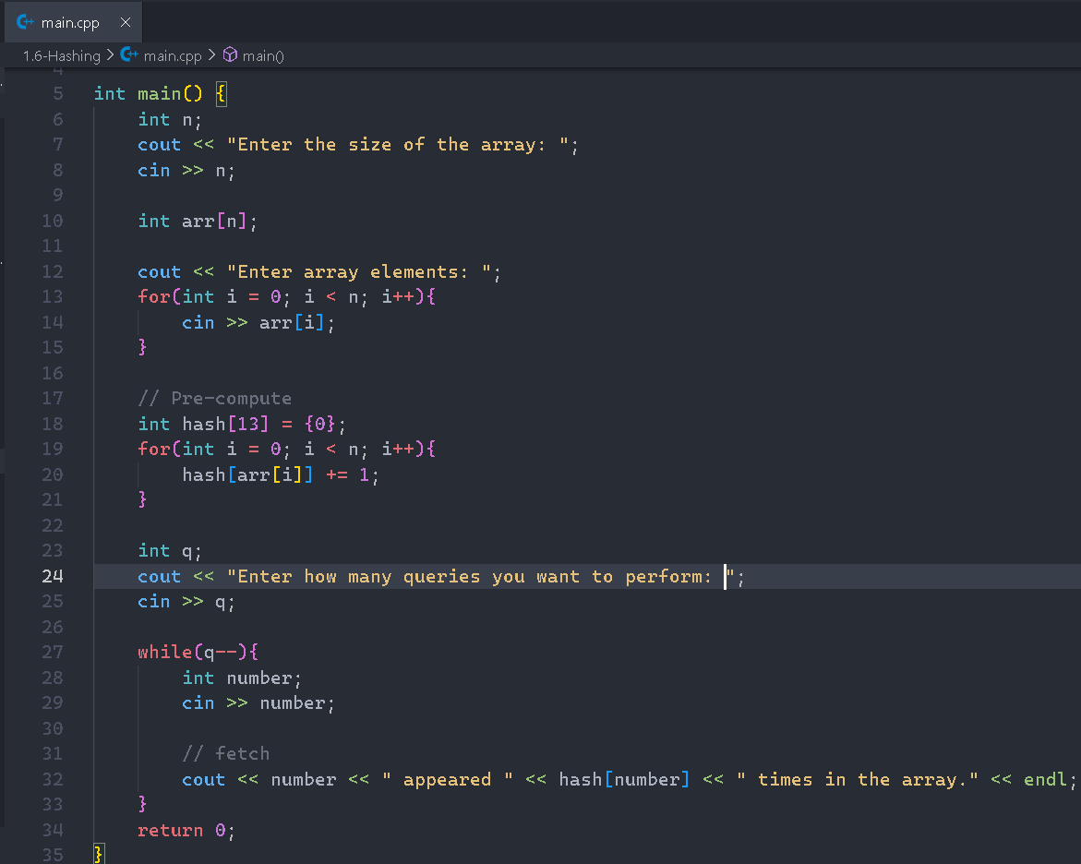Click the closing brace on line 35
Viewport: 1081px width, 864px height.
[x=99, y=855]
